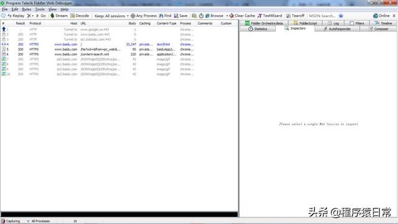Click the Online status indicator

pyautogui.click(x=381, y=16)
